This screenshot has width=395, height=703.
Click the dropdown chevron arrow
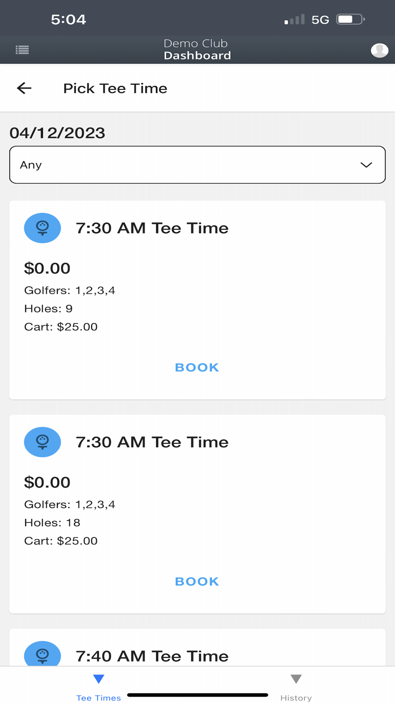pos(366,165)
